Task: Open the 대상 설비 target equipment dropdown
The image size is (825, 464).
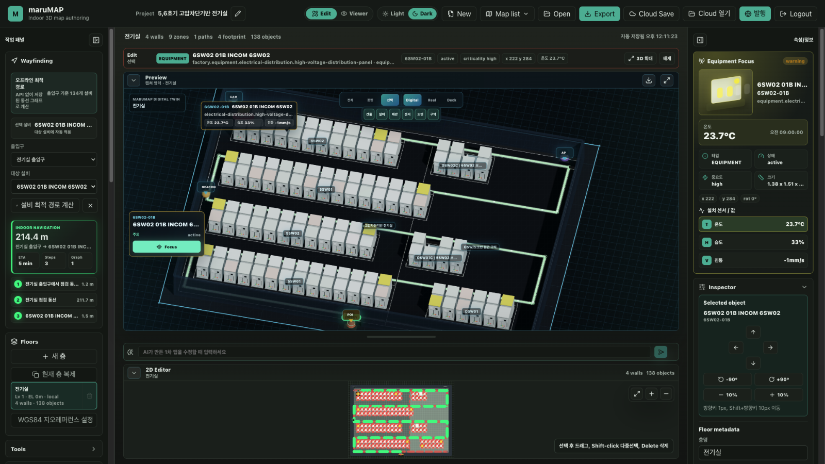Action: (54, 187)
